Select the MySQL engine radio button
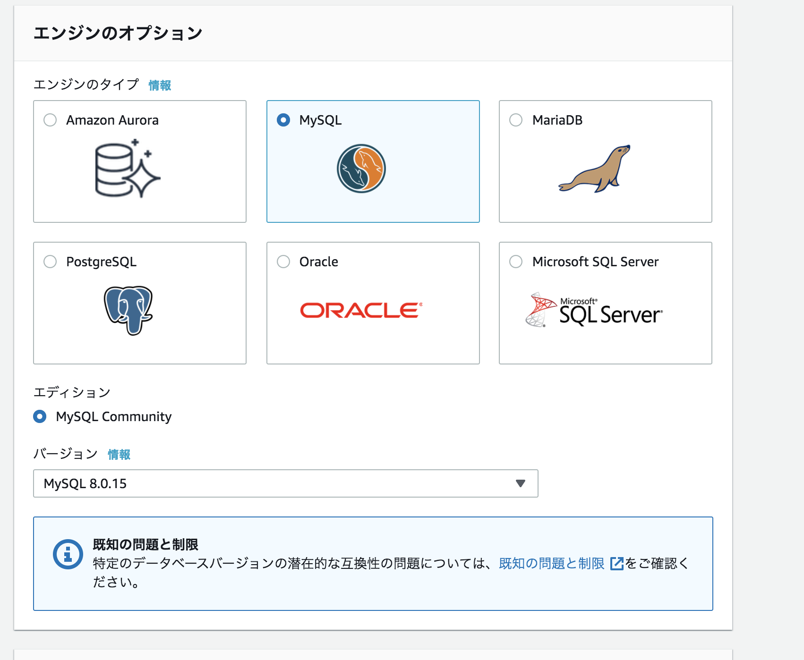The width and height of the screenshot is (804, 660). point(283,120)
